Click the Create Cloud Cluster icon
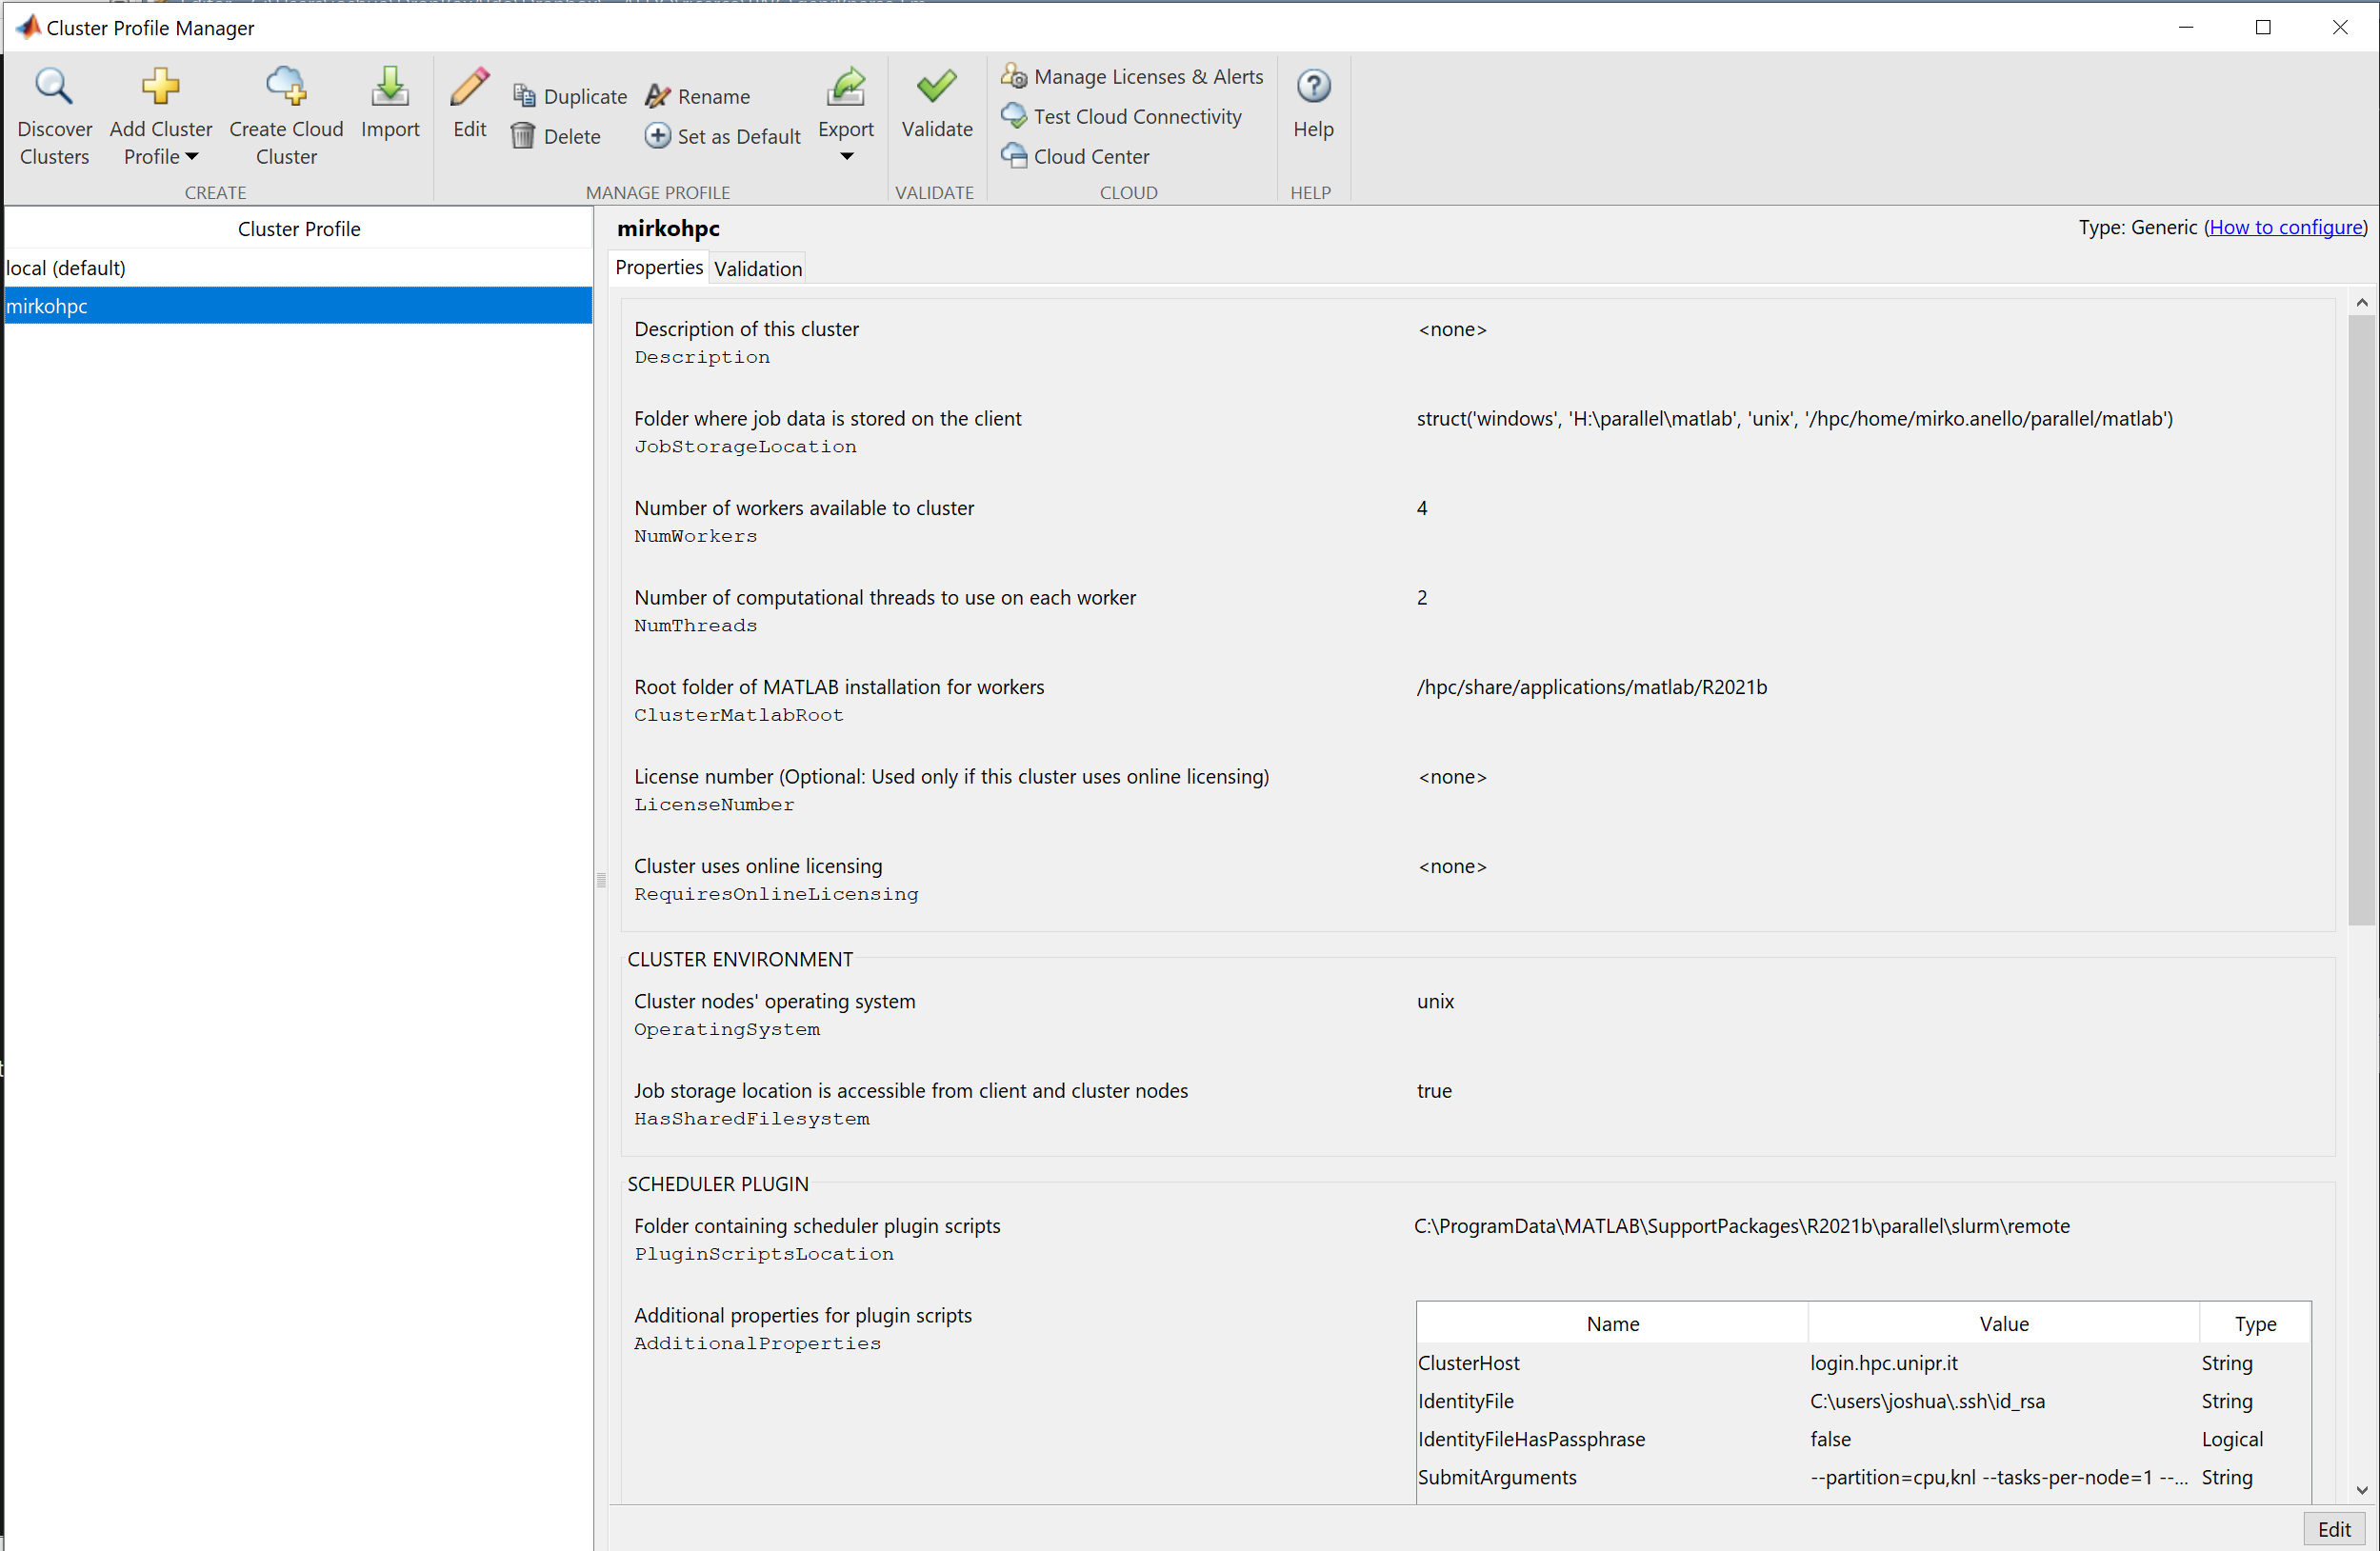Image resolution: width=2380 pixels, height=1551 pixels. (286, 88)
